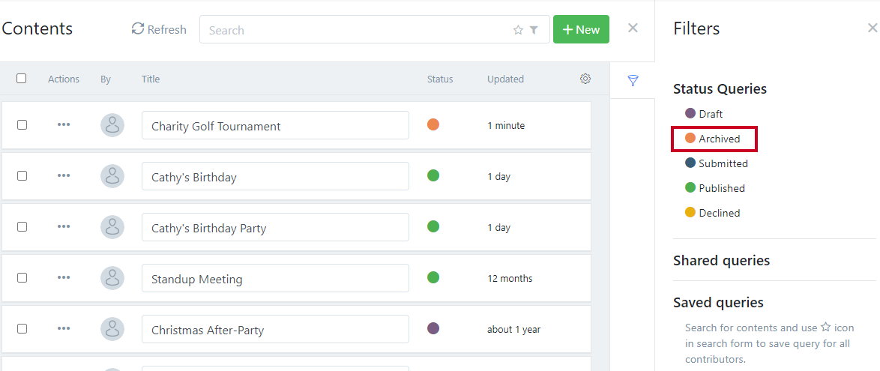
Task: Click the 'about 1 year' updated value
Action: coord(514,330)
